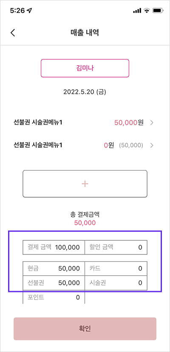Tap the cellular signal bars icon

click(x=137, y=11)
